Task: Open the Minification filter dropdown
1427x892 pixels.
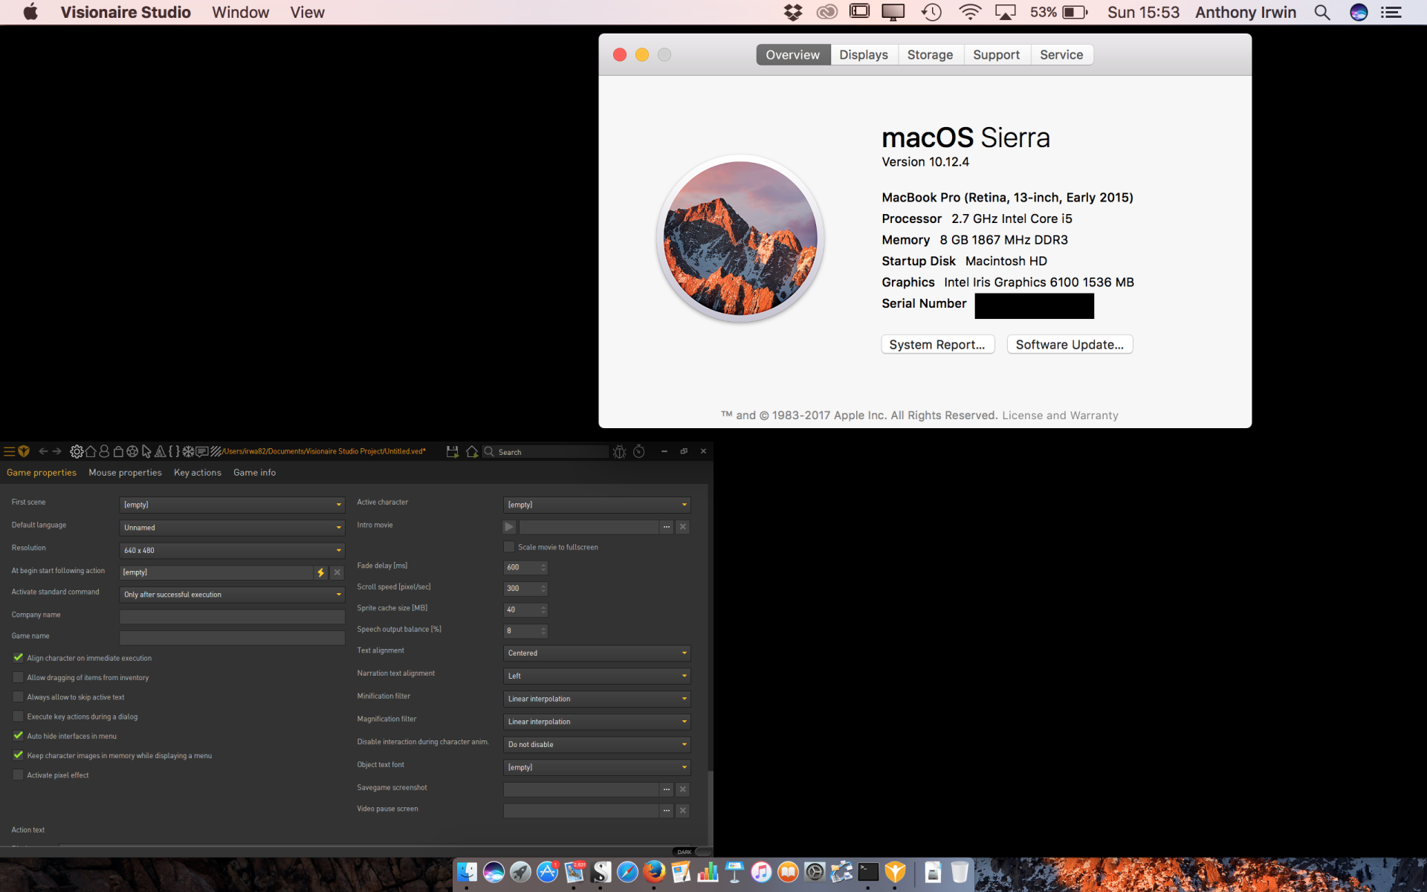Action: [597, 699]
